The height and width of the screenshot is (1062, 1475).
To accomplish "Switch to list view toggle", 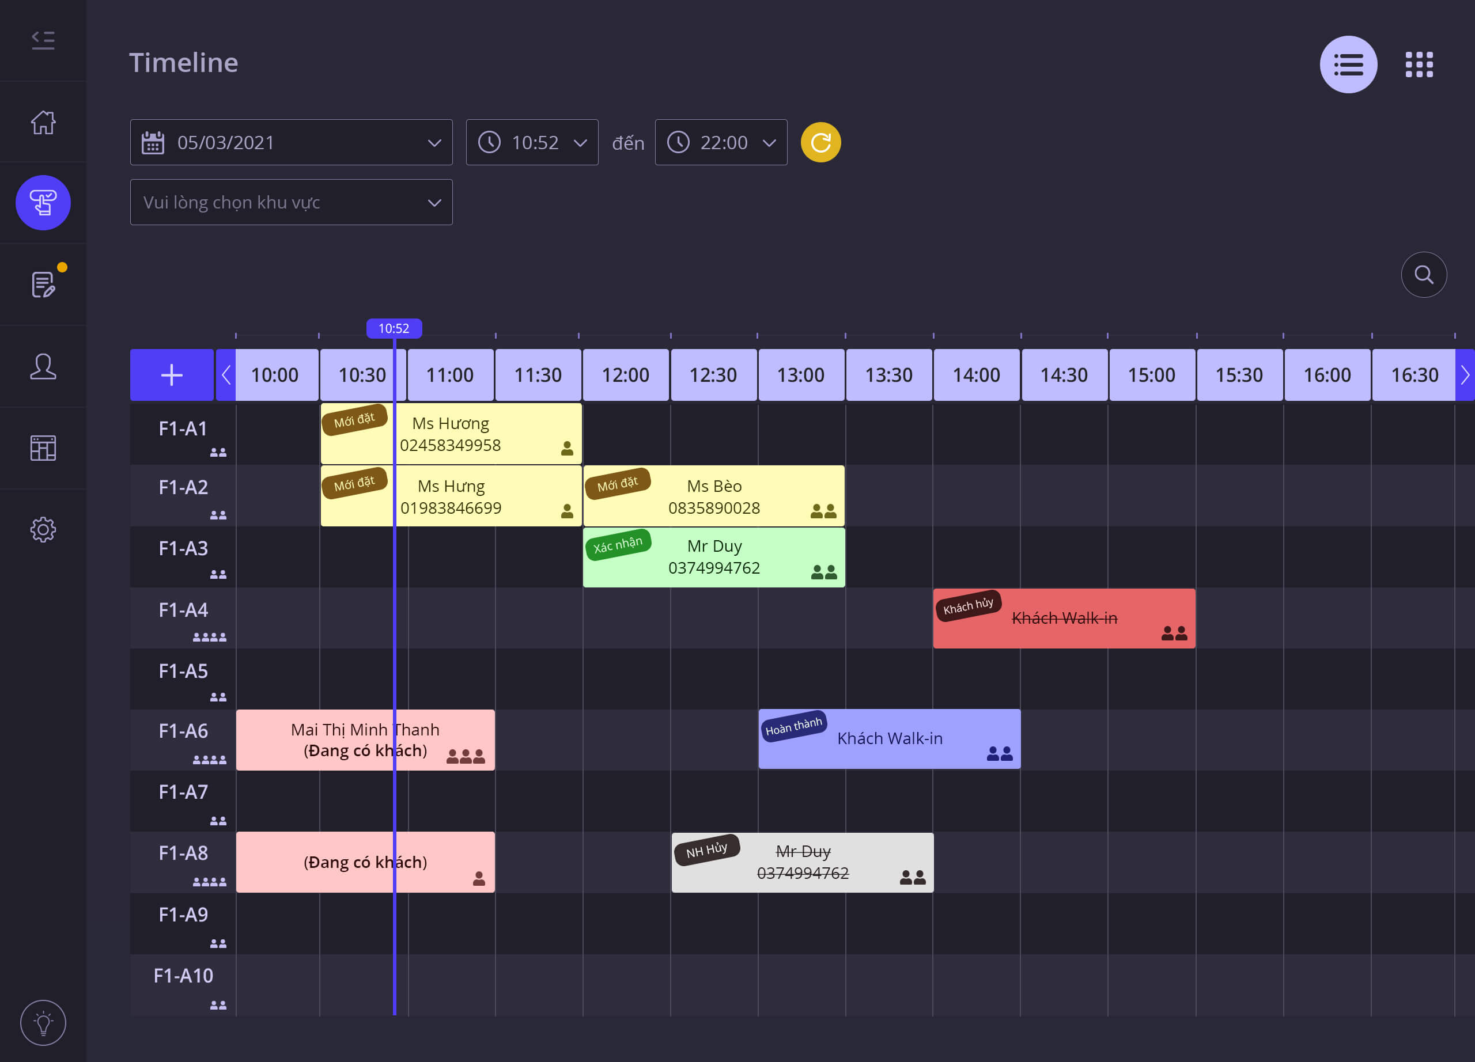I will [x=1348, y=65].
